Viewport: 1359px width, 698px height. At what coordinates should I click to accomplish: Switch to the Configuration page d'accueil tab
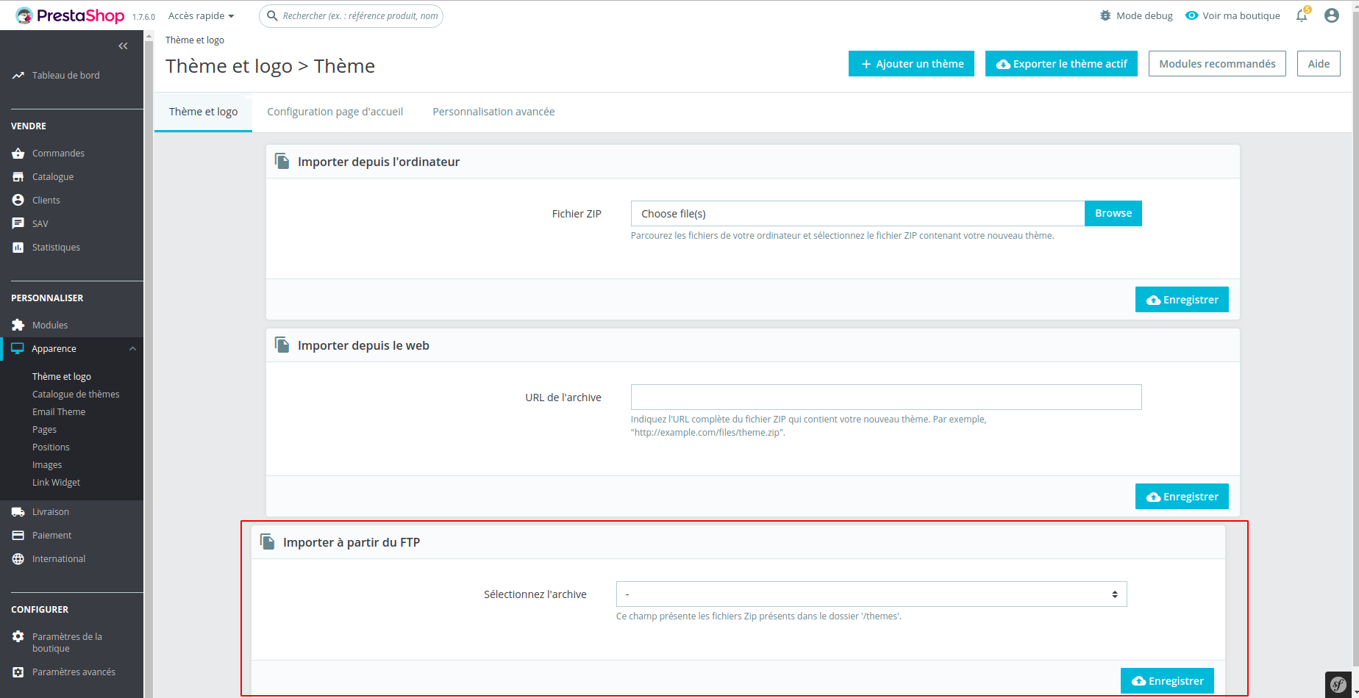[335, 111]
